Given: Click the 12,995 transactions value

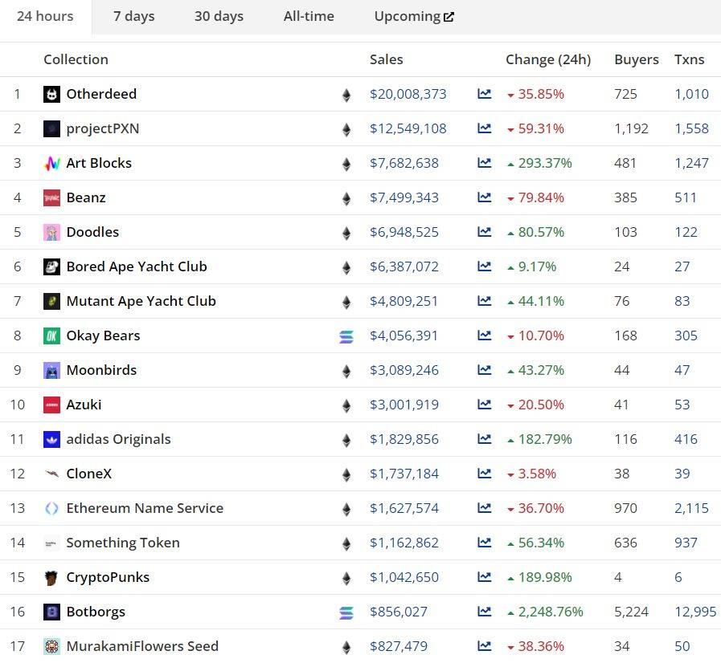Looking at the screenshot, I should click(x=695, y=612).
